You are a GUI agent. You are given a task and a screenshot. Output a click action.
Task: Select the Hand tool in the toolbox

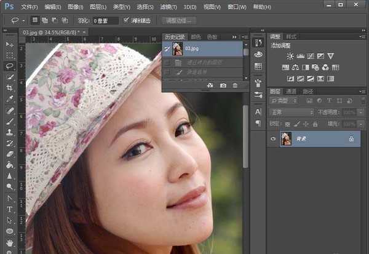tap(10, 242)
